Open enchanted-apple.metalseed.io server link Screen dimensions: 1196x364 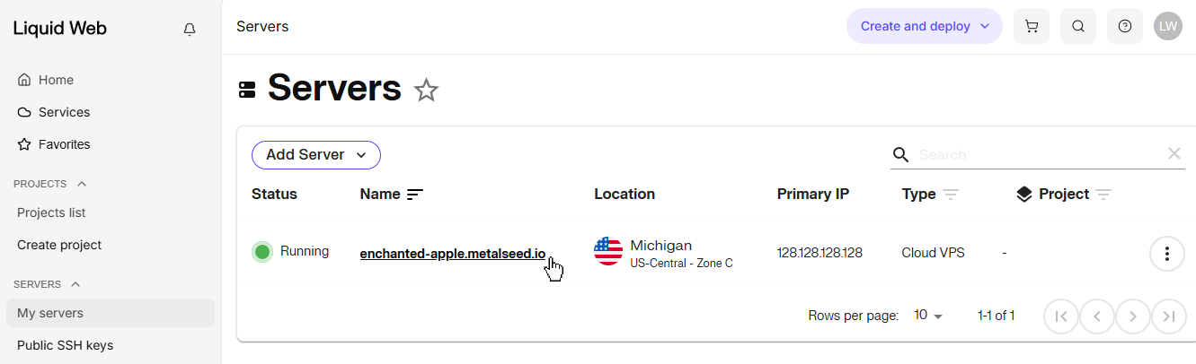(452, 253)
